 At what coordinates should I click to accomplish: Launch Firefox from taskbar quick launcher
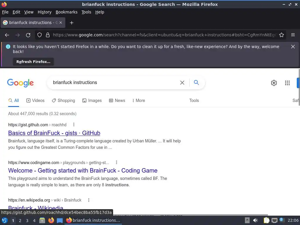[51, 220]
